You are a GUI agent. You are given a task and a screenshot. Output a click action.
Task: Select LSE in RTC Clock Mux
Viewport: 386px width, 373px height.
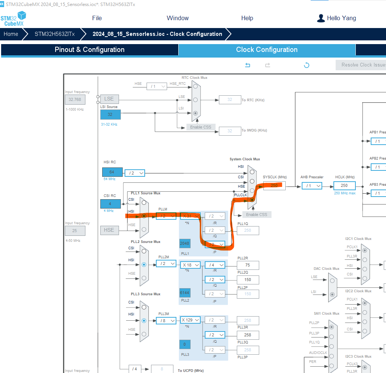point(195,100)
